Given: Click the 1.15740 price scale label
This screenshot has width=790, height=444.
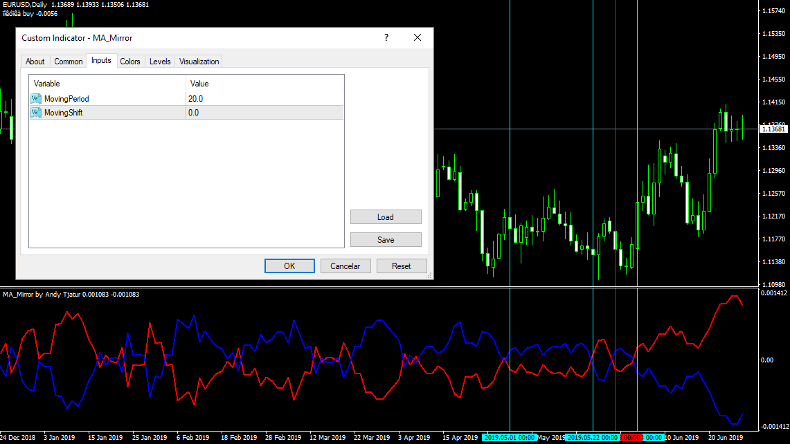Looking at the screenshot, I should point(773,10).
